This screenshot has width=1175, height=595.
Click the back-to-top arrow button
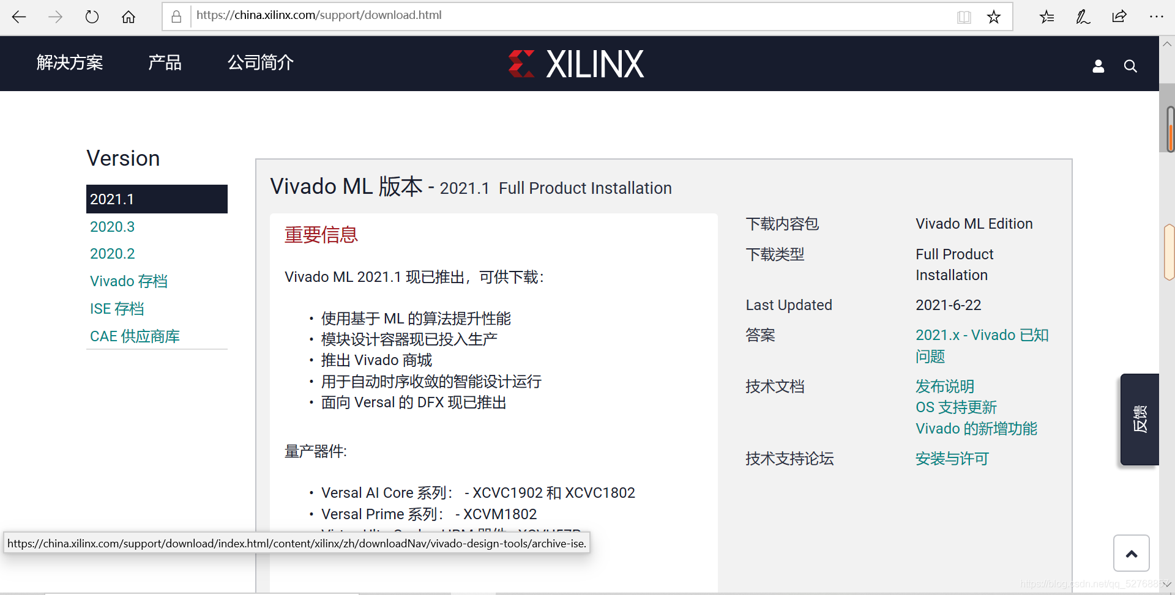pyautogui.click(x=1132, y=553)
